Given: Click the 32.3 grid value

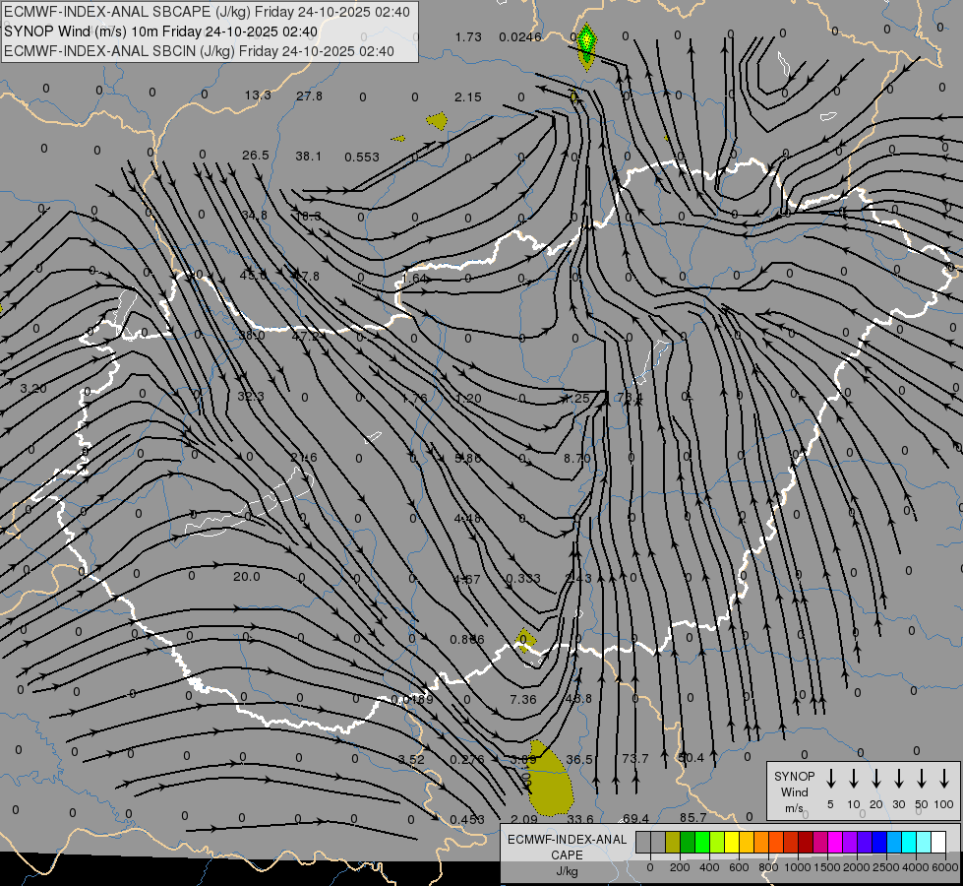Looking at the screenshot, I should pyautogui.click(x=251, y=396).
